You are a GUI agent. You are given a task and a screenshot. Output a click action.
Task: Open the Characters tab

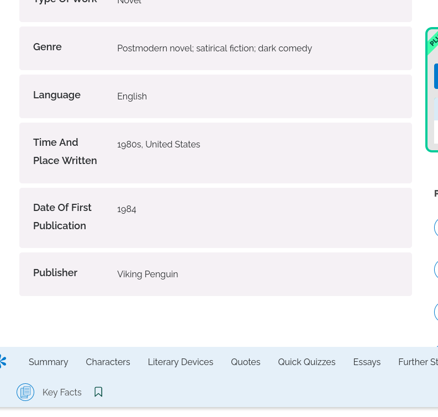coord(108,362)
